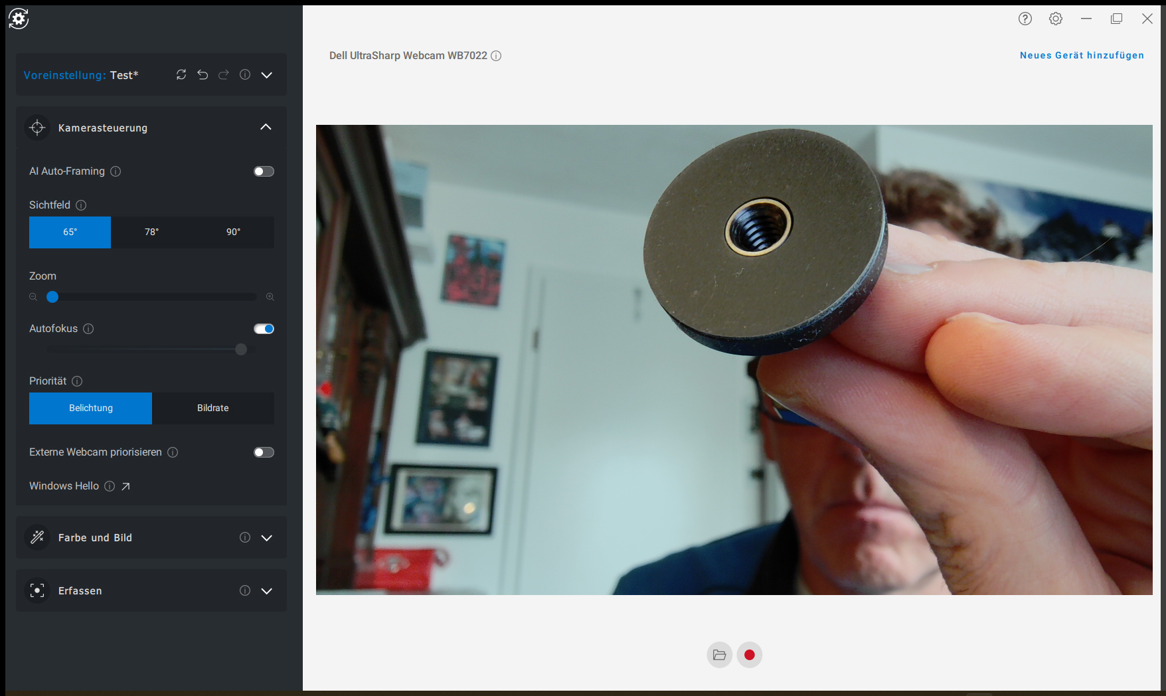
Task: Click the sync preset icon
Action: 181,74
